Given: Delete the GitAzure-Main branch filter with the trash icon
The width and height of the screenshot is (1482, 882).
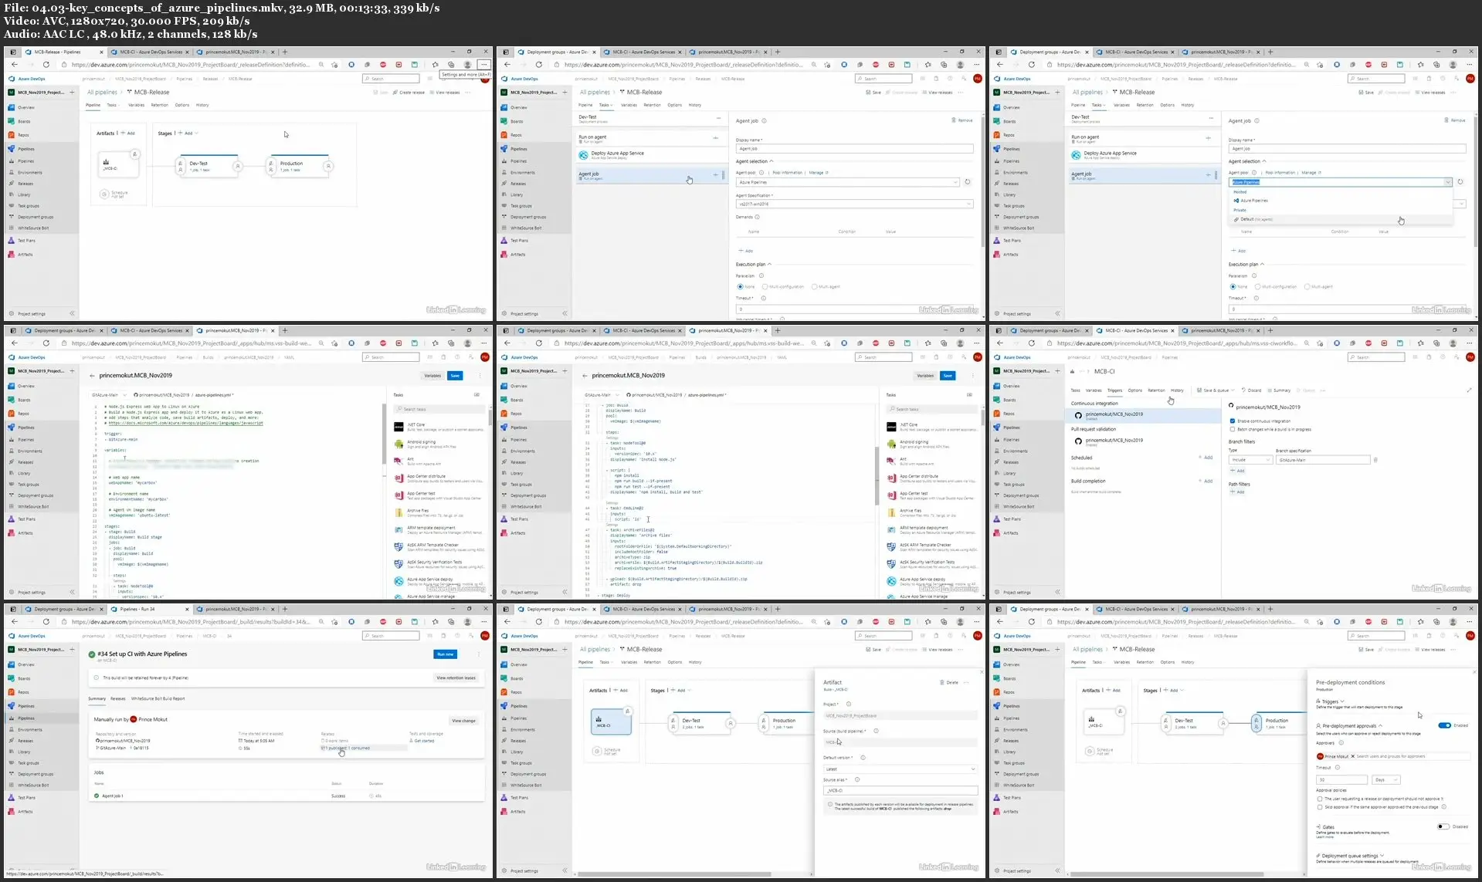Looking at the screenshot, I should (x=1375, y=460).
